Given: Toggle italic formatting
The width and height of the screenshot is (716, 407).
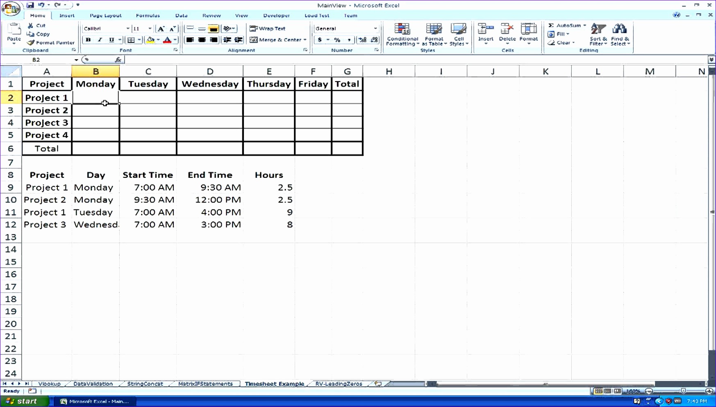Looking at the screenshot, I should 100,40.
